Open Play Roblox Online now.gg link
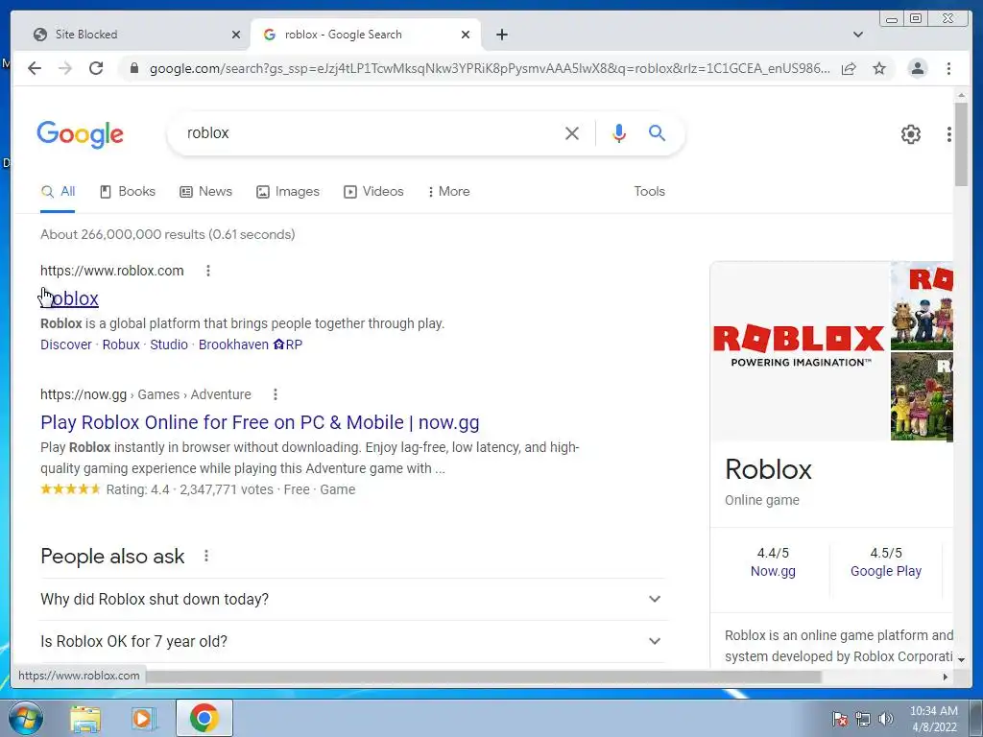The height and width of the screenshot is (737, 983). click(259, 422)
